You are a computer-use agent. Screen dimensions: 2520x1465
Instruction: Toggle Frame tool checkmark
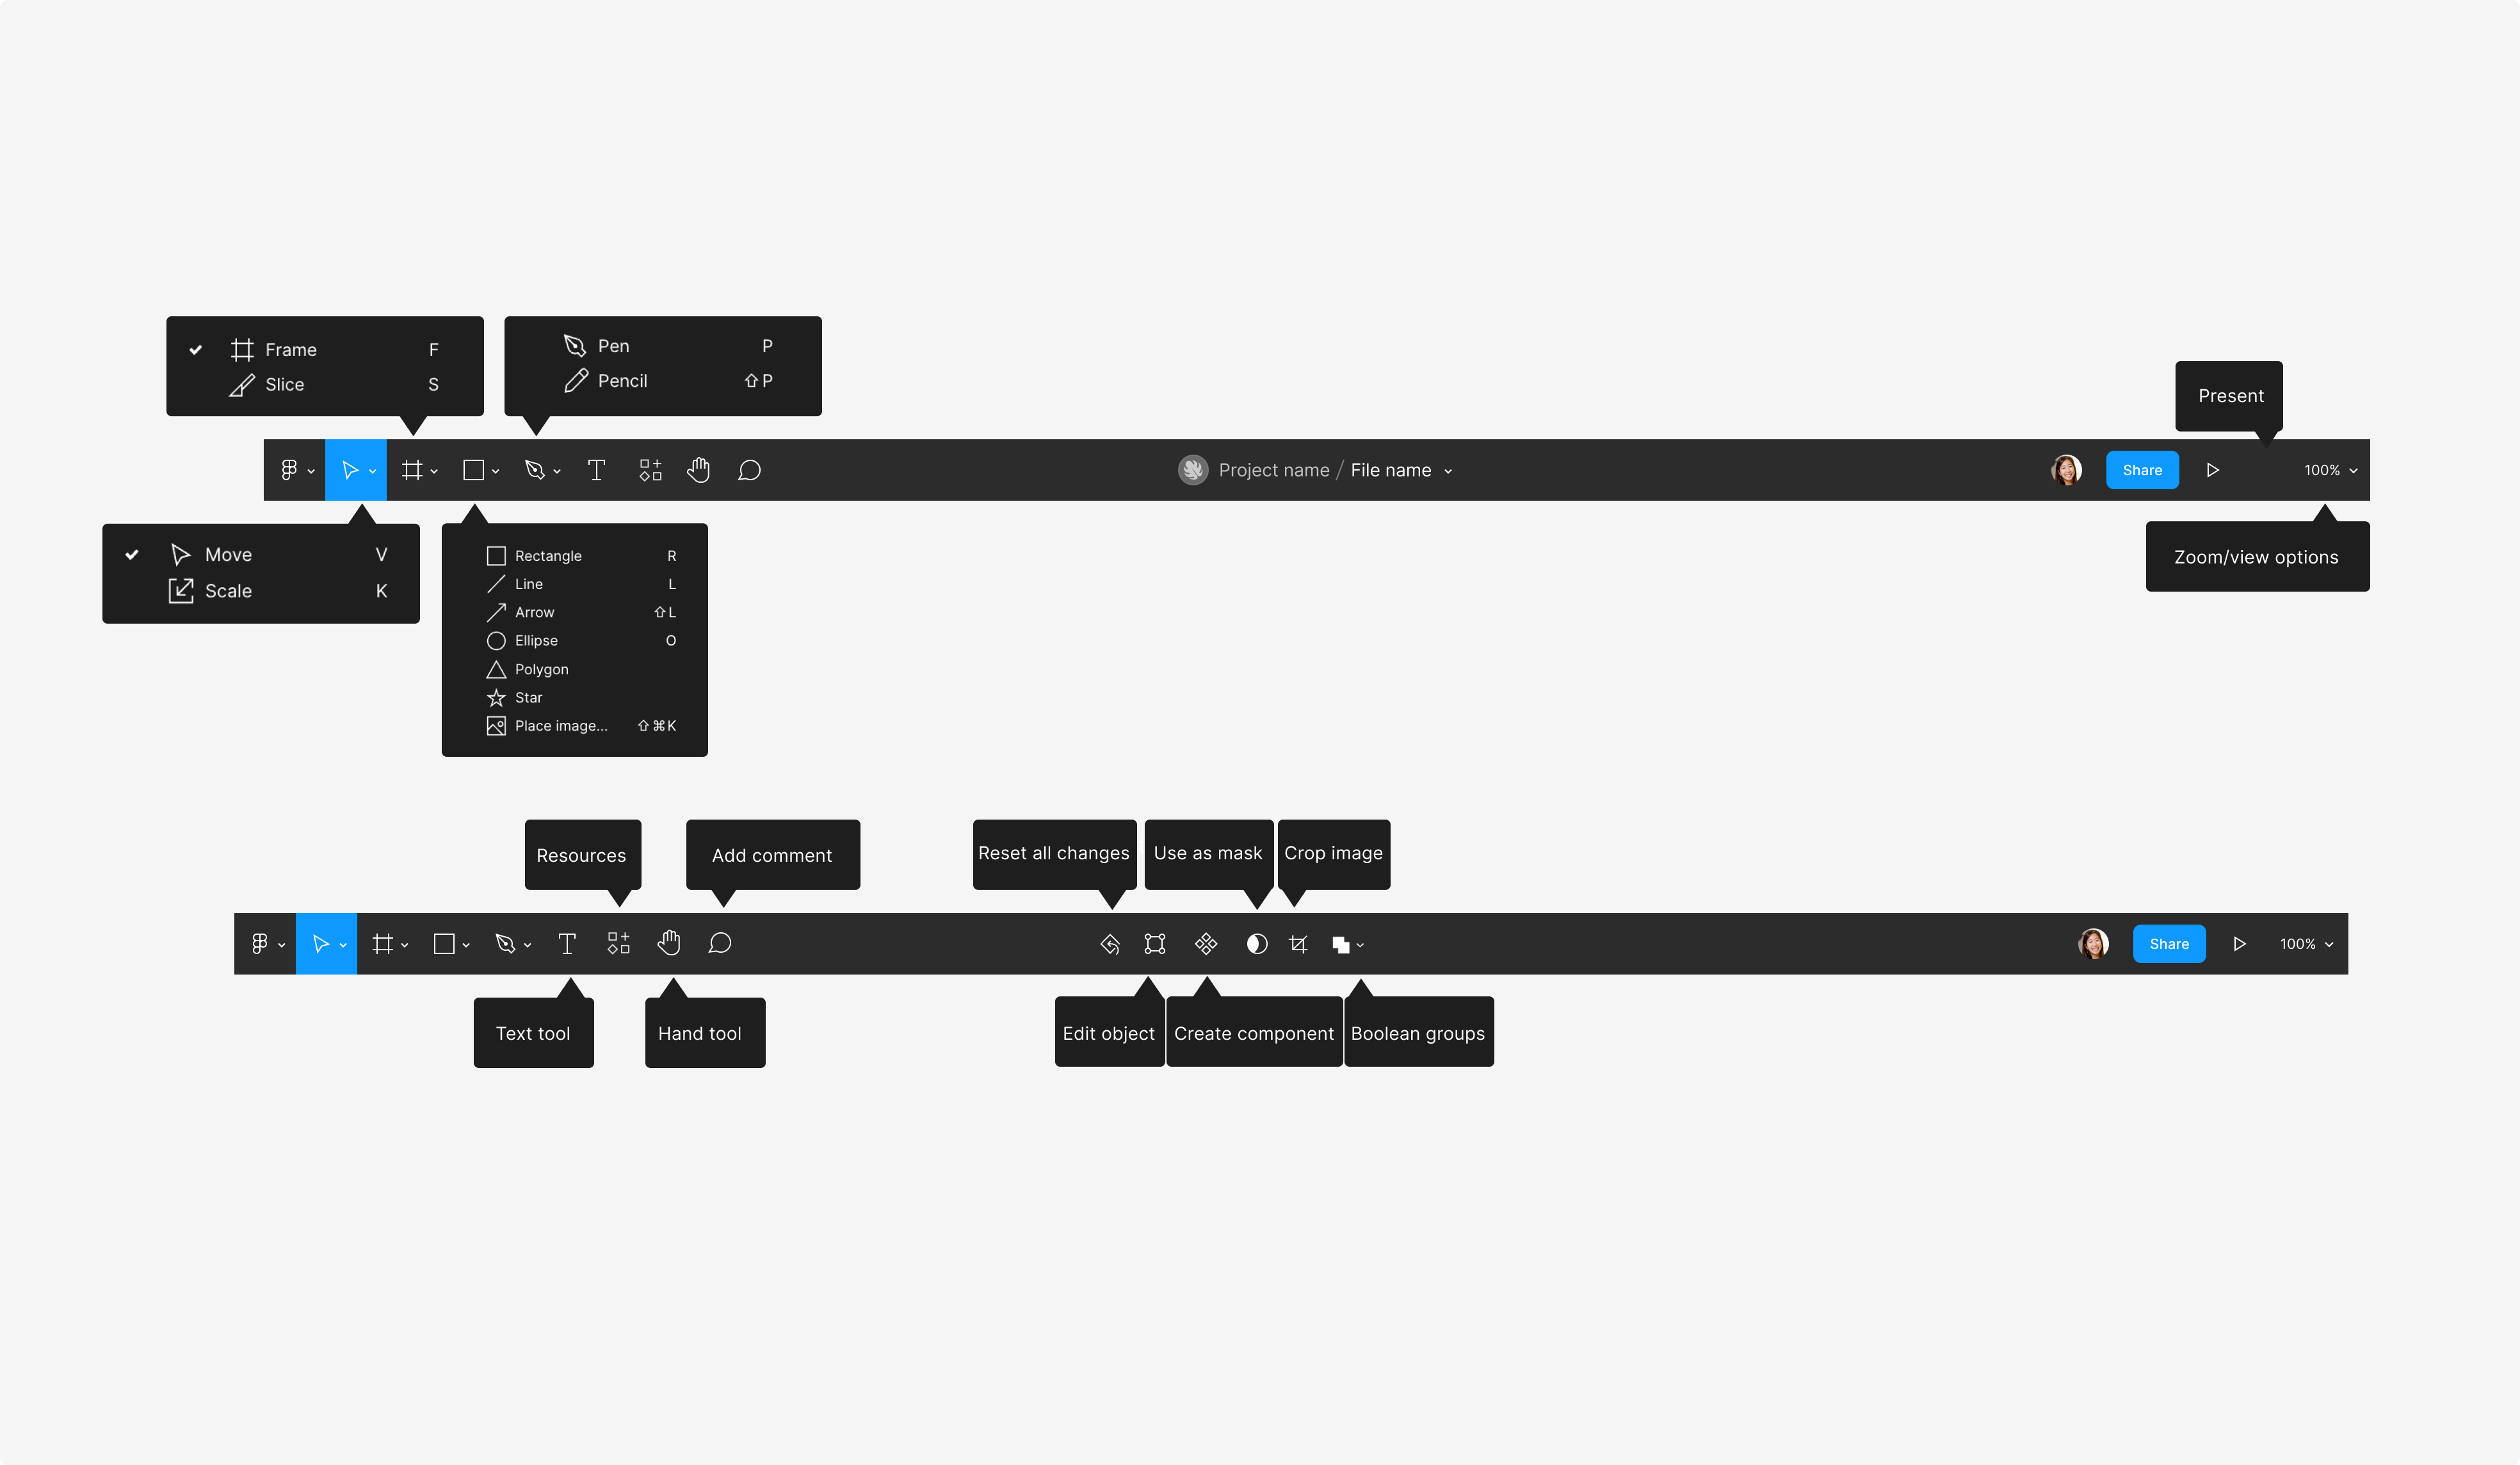197,349
